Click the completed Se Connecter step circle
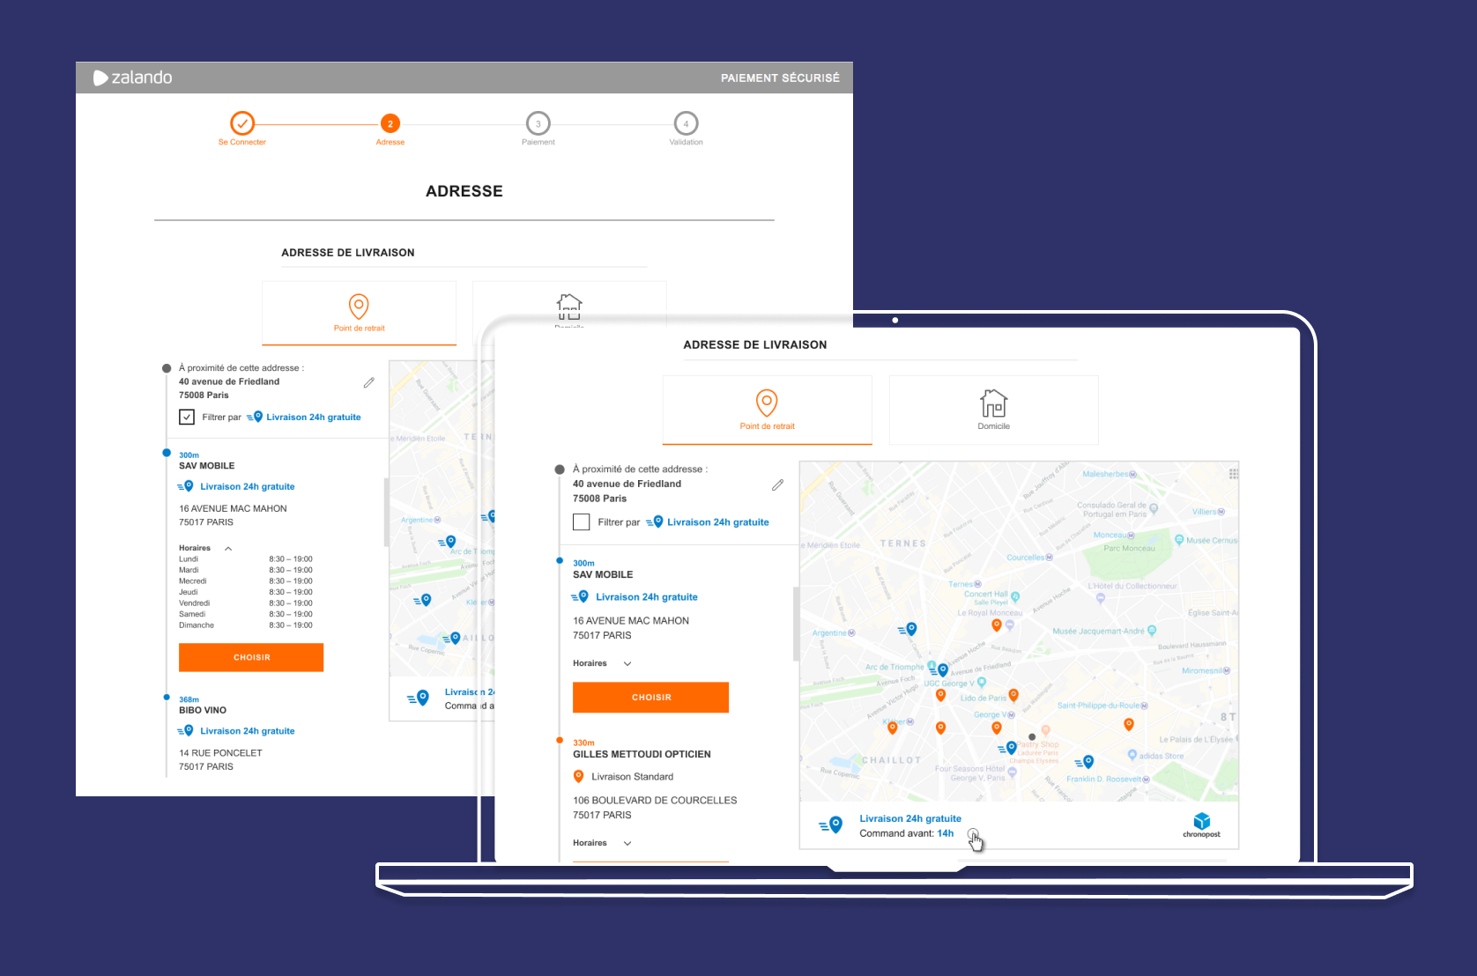This screenshot has width=1477, height=976. click(242, 123)
